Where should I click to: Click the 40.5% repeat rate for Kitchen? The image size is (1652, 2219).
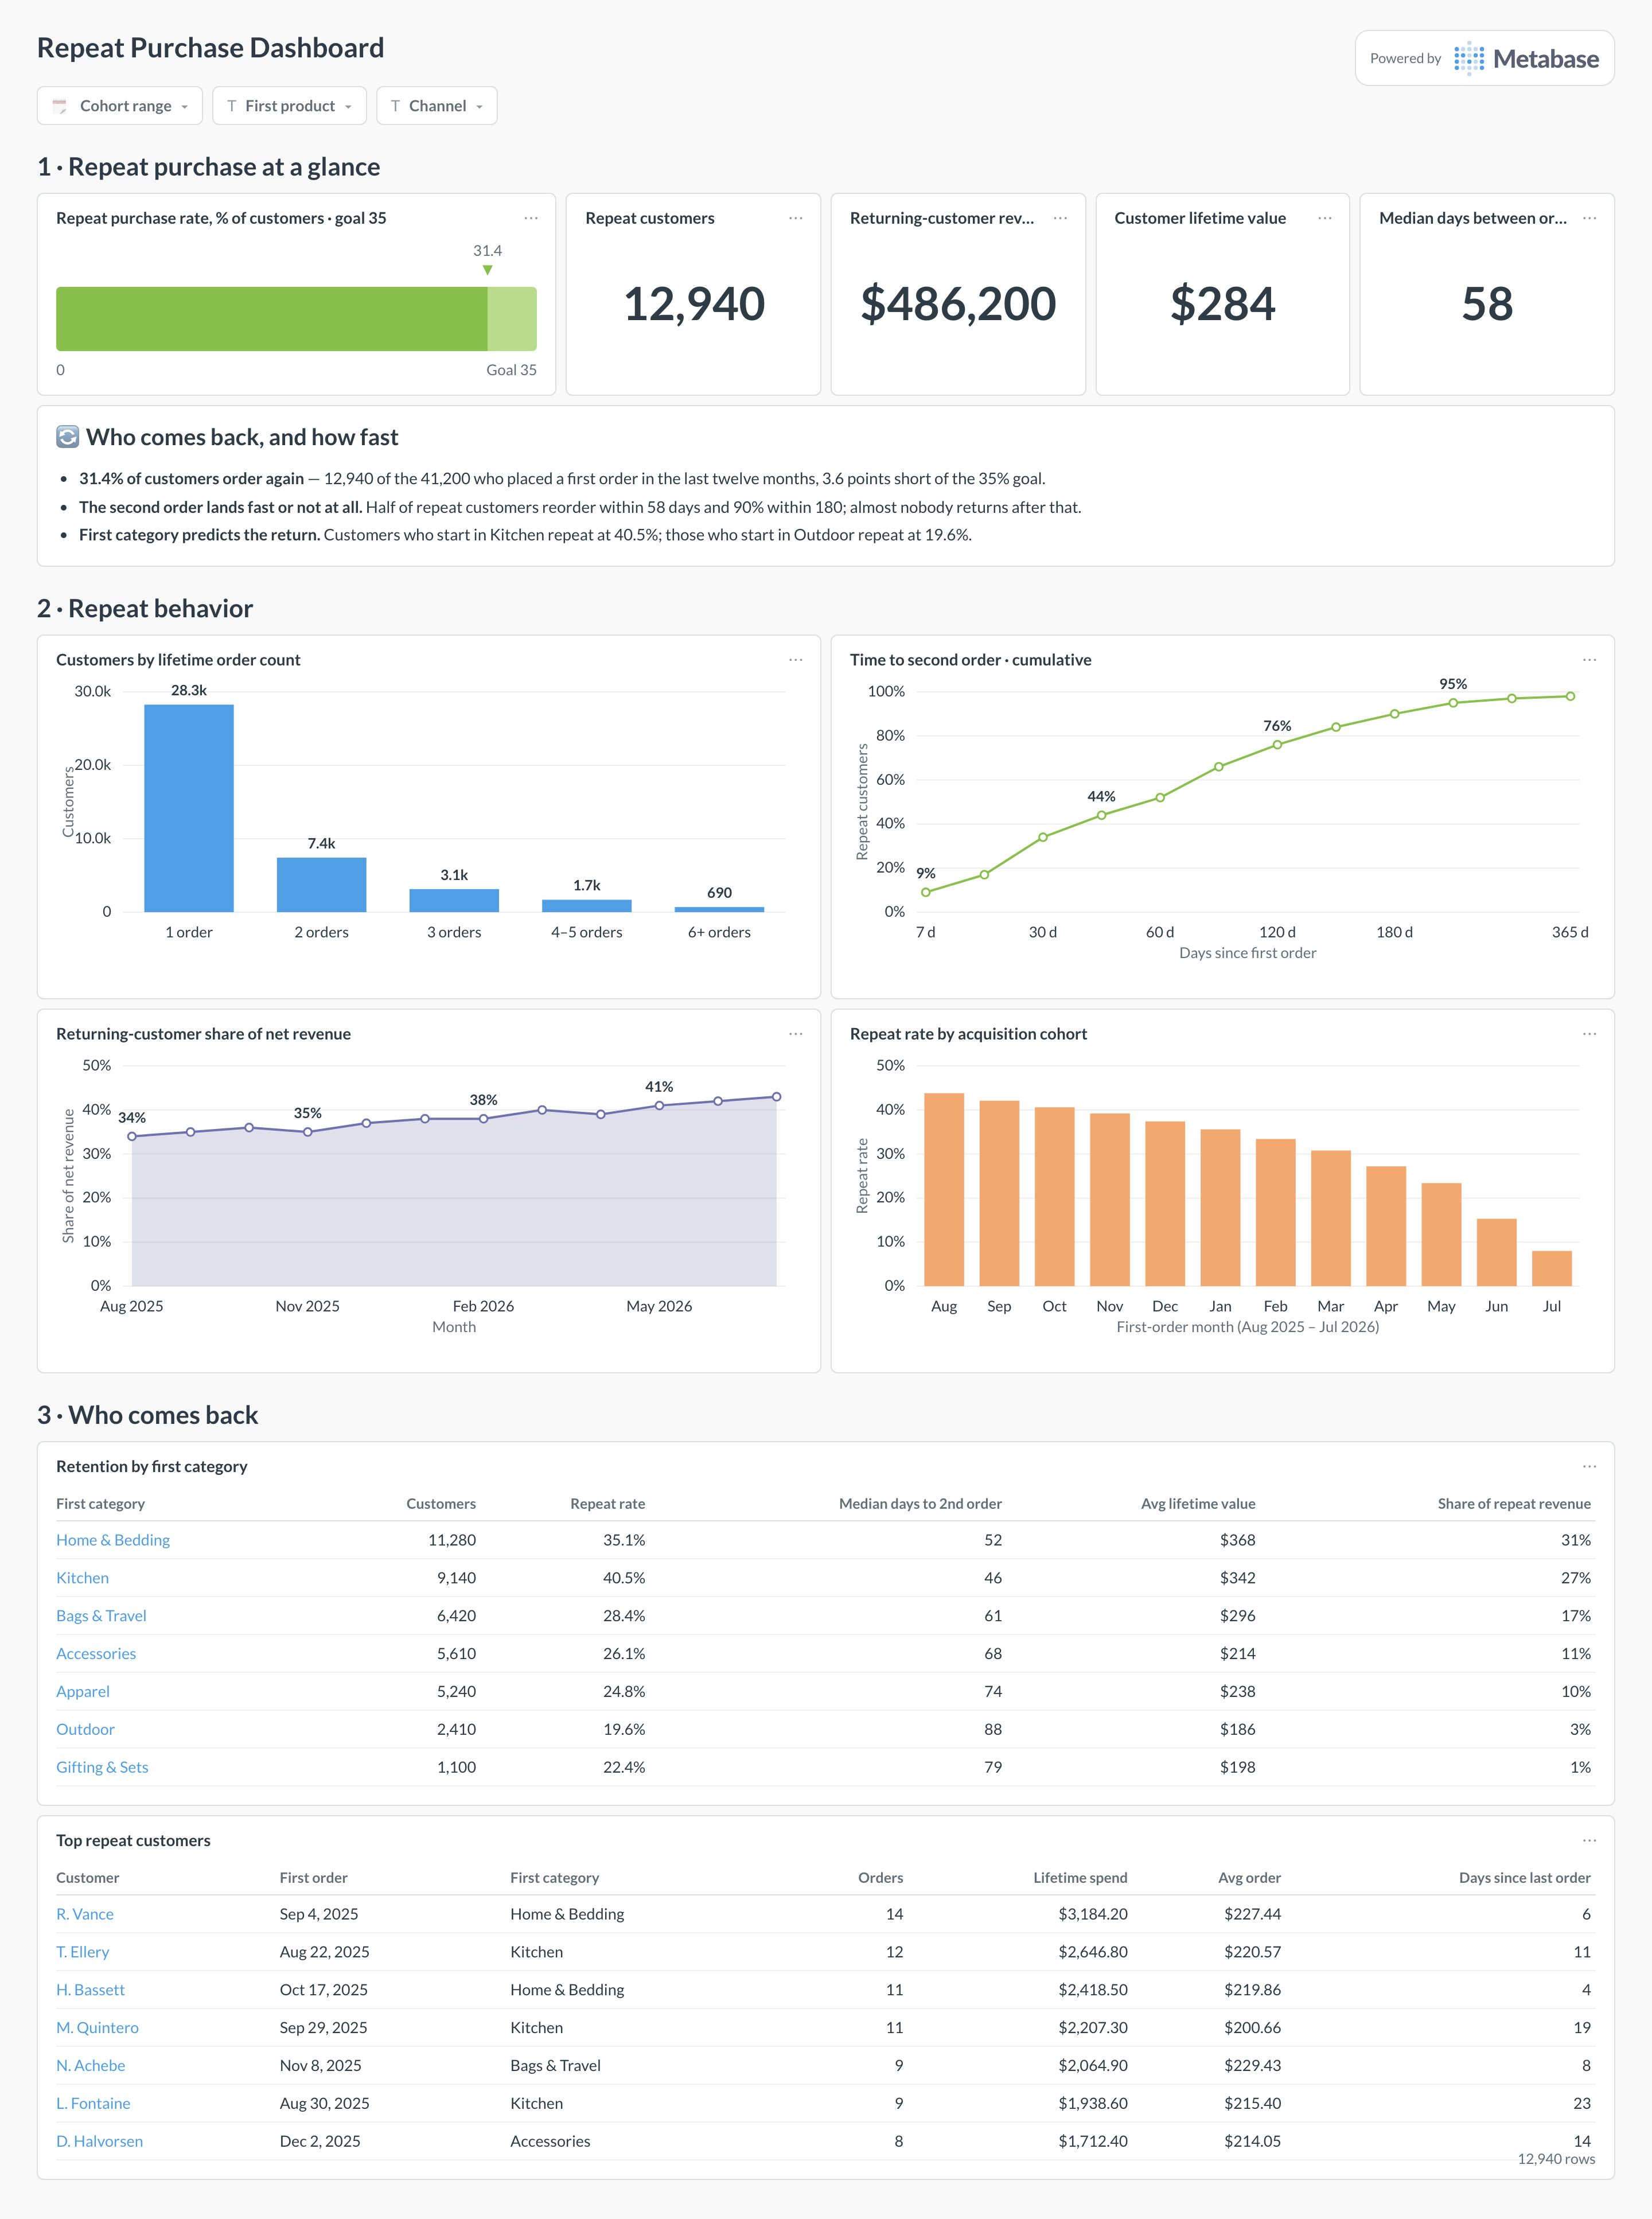click(x=624, y=1578)
